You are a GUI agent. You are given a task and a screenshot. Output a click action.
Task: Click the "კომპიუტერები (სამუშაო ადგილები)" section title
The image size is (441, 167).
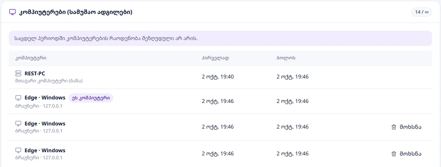pos(76,12)
